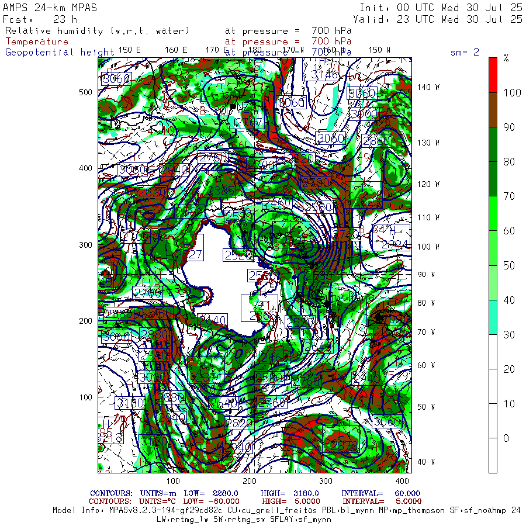Image resolution: width=526 pixels, height=526 pixels.
Task: Click the '90 W' longitude label
Action: click(426, 275)
